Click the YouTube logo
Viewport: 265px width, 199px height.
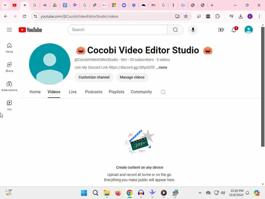(30, 30)
